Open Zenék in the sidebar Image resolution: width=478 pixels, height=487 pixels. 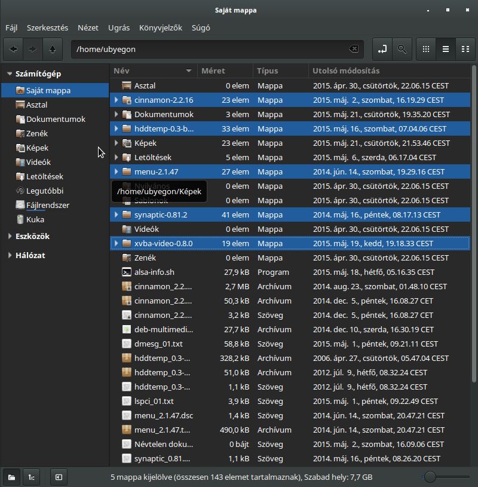pyautogui.click(x=55, y=134)
